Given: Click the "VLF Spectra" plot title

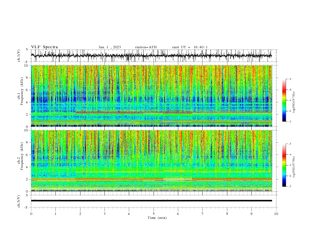Looking at the screenshot, I should pos(44,47).
